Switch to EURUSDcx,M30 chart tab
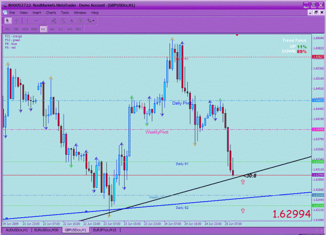Viewport: 326px width, 235px height. click(46, 230)
